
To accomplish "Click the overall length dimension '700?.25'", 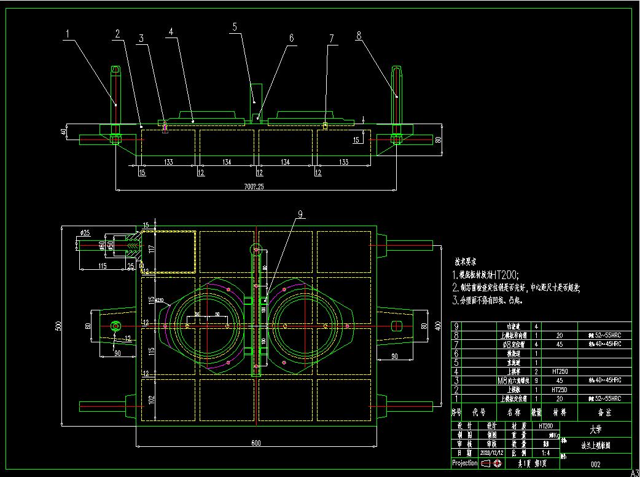I will click(254, 187).
